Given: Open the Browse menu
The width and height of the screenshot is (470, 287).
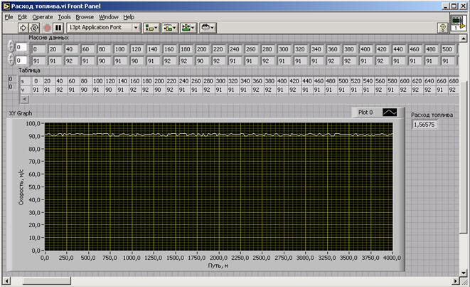Looking at the screenshot, I should tap(85, 16).
